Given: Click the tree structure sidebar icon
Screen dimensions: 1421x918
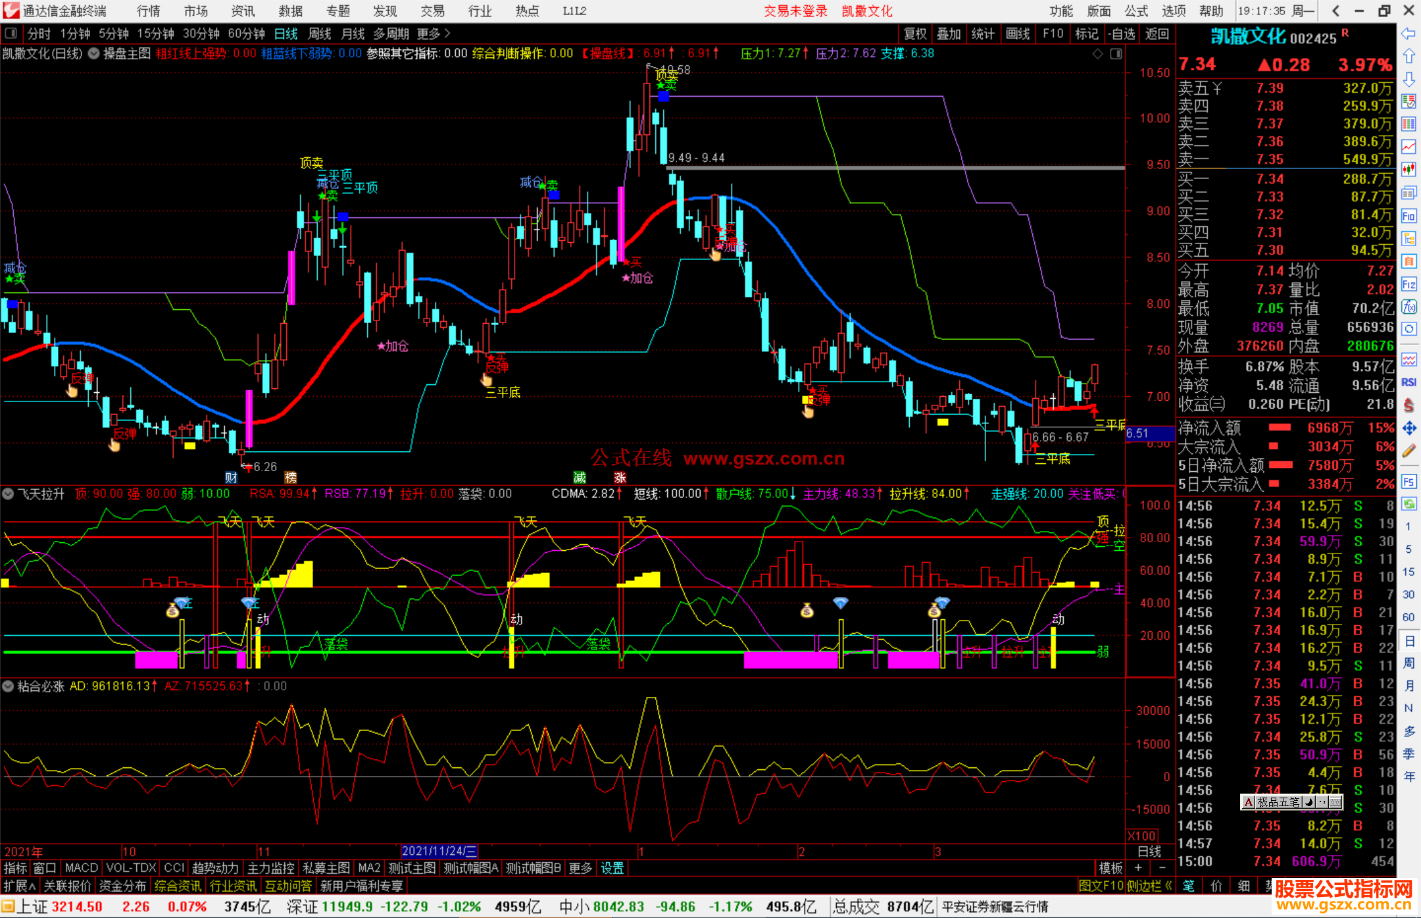Looking at the screenshot, I should (1409, 238).
